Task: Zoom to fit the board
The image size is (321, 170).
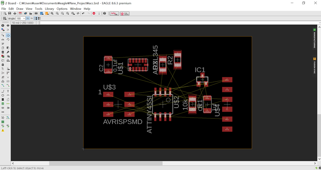Action: click(x=52, y=14)
